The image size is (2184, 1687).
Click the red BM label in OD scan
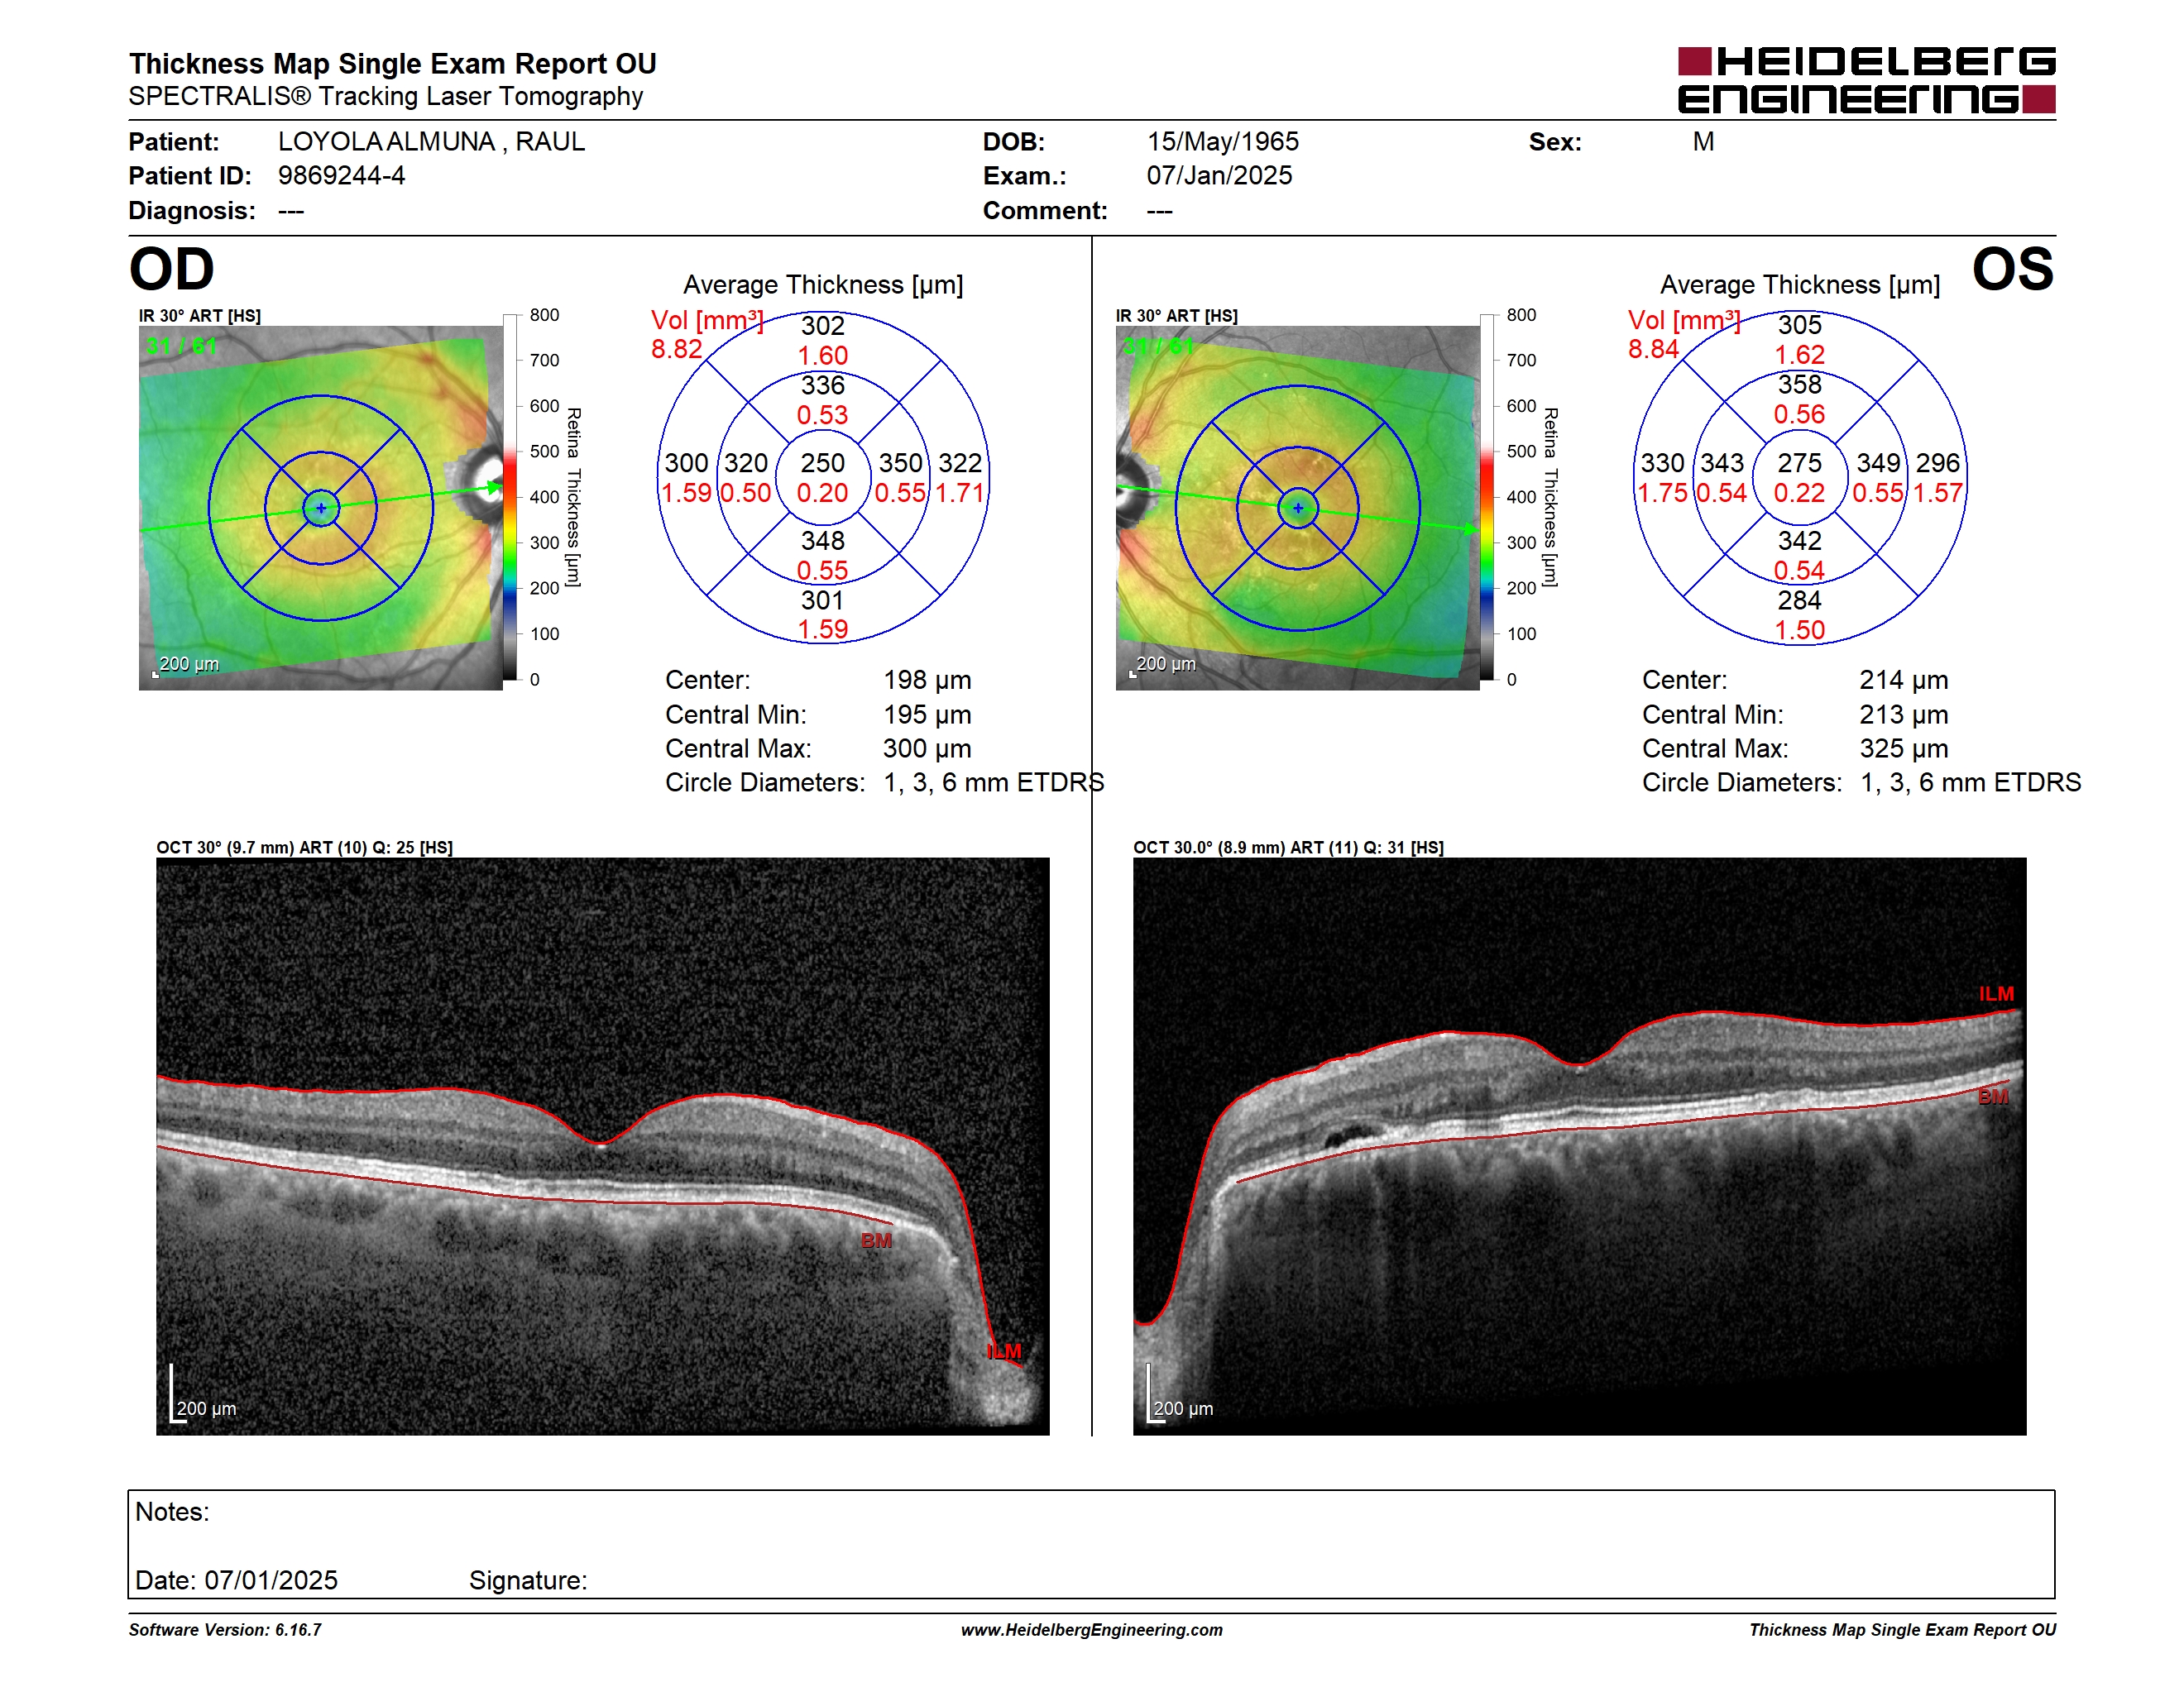click(876, 1241)
